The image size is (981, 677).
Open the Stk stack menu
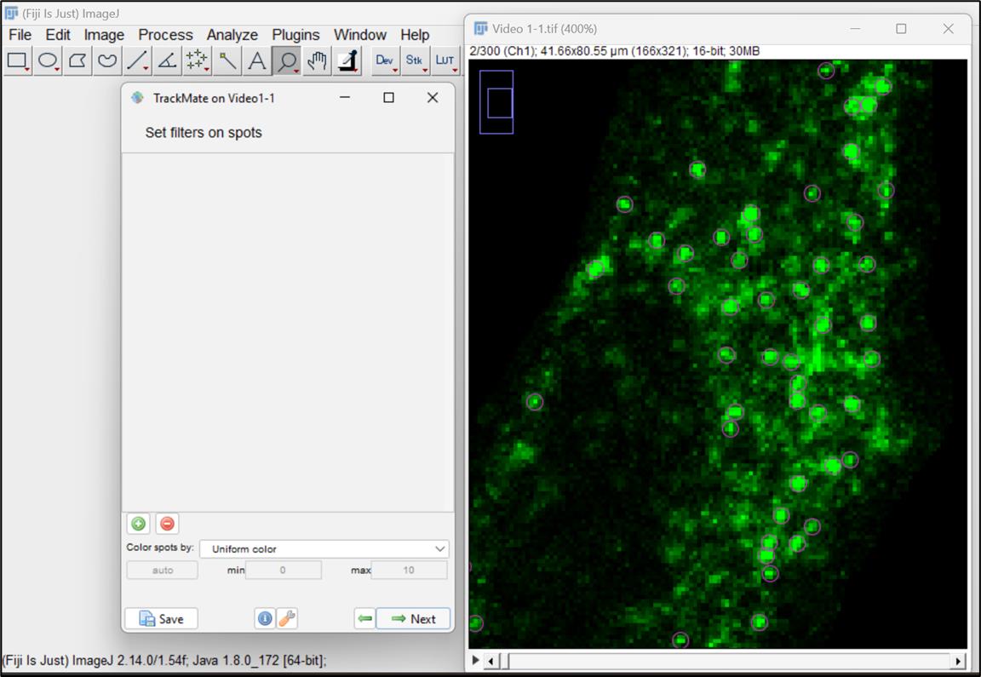point(414,60)
